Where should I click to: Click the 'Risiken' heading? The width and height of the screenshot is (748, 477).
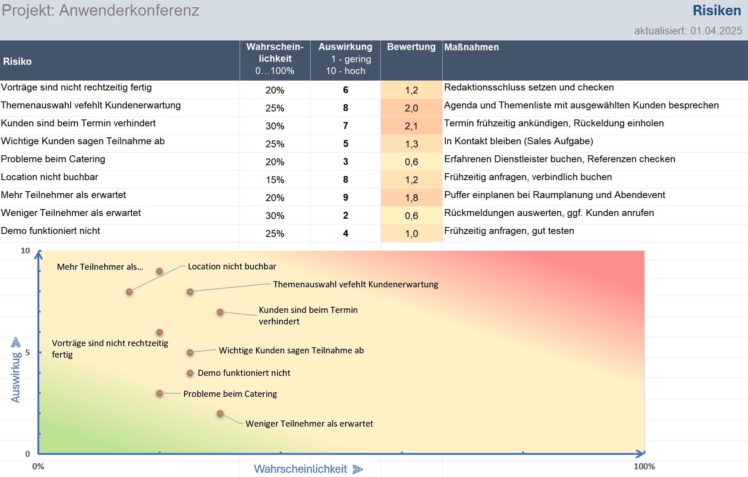click(717, 11)
